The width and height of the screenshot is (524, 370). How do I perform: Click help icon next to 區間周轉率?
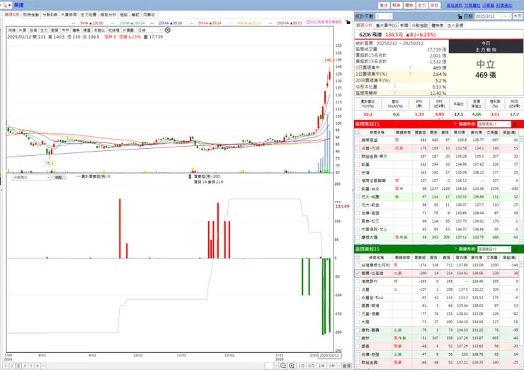[394, 93]
